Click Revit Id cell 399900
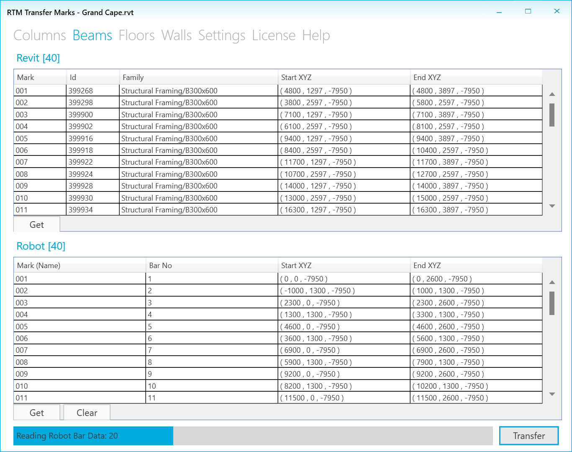572x452 pixels. 93,115
